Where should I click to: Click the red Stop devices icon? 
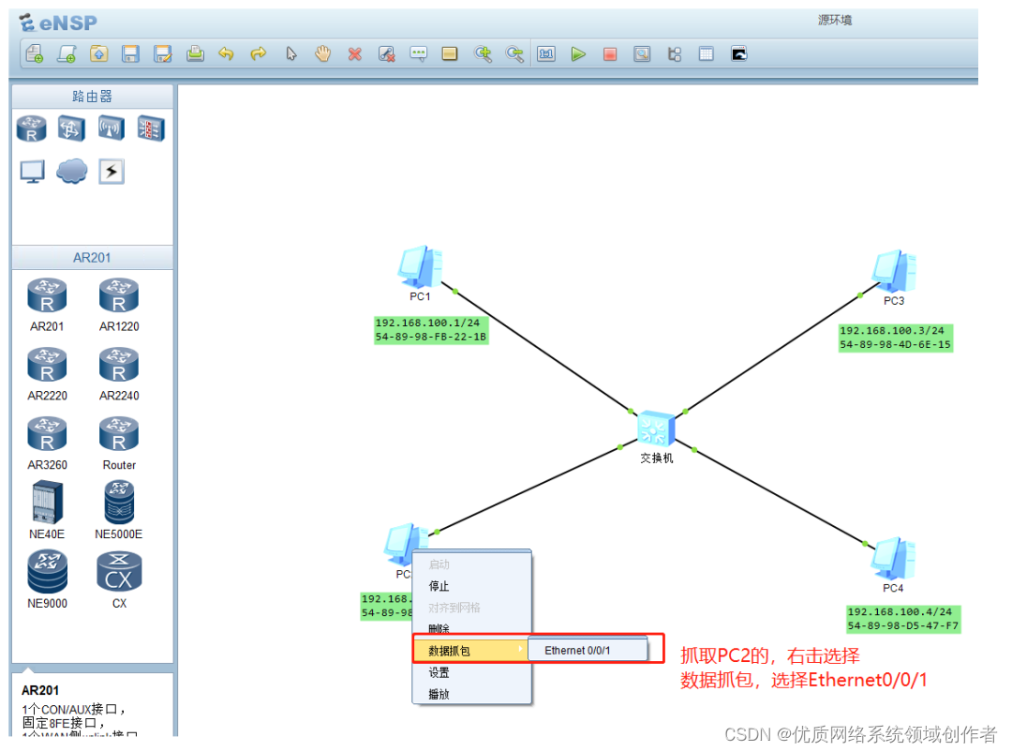pos(610,54)
